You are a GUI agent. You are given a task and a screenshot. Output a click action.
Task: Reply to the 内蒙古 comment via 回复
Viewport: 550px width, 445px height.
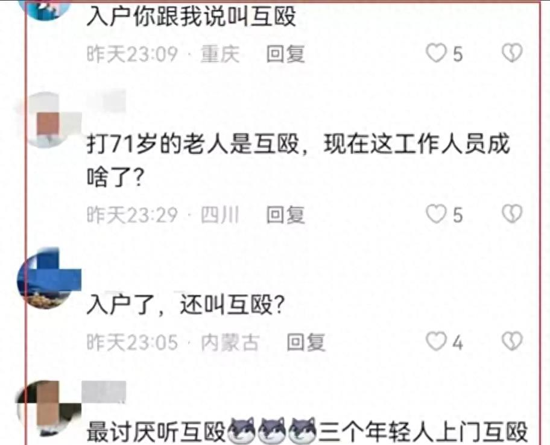pos(306,342)
